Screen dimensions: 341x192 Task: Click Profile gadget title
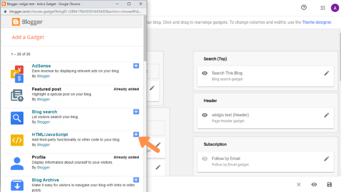[38, 157]
